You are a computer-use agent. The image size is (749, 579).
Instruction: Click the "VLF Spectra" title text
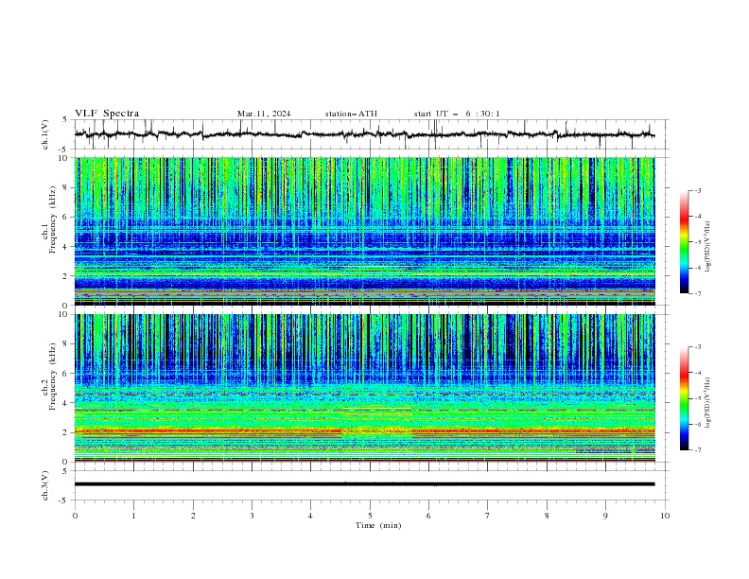tap(107, 114)
